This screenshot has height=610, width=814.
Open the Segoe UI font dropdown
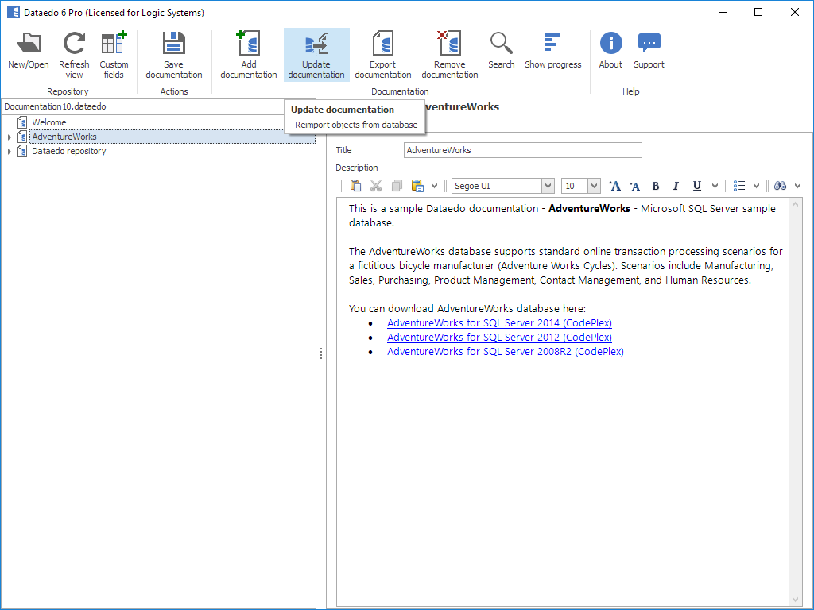pyautogui.click(x=548, y=186)
